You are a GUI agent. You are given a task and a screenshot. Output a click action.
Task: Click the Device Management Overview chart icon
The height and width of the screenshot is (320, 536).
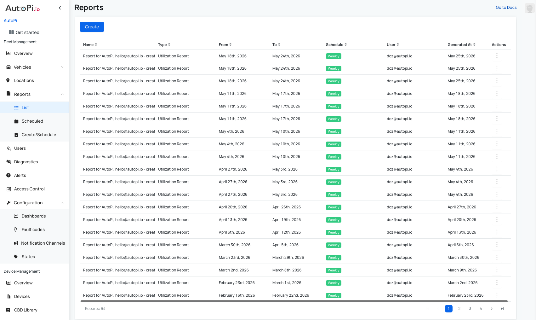[9, 283]
